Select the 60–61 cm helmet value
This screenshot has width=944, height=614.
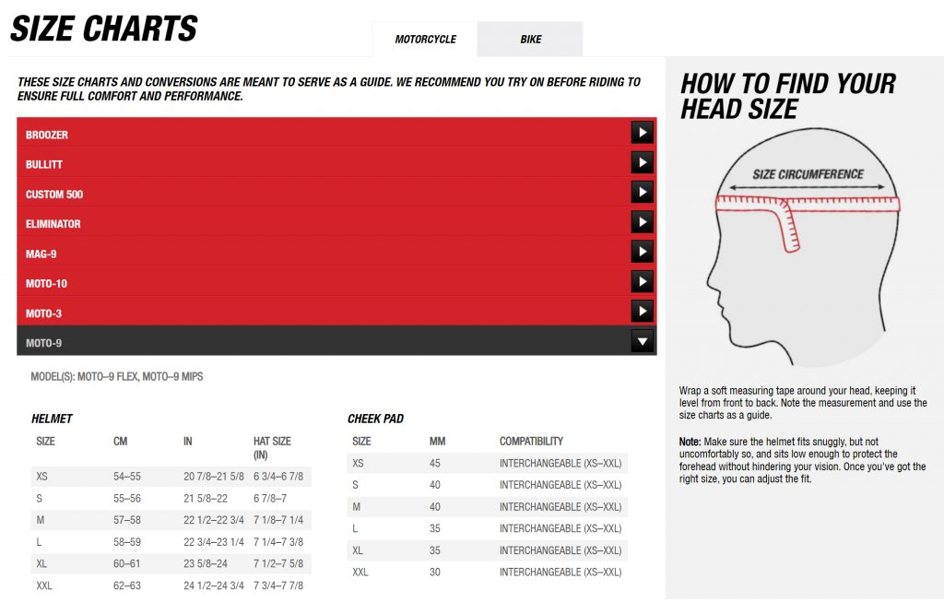tap(127, 564)
